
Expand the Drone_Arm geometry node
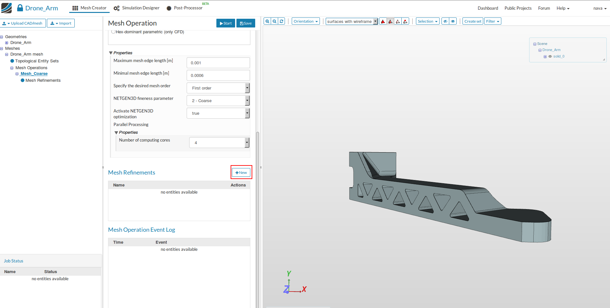point(6,43)
